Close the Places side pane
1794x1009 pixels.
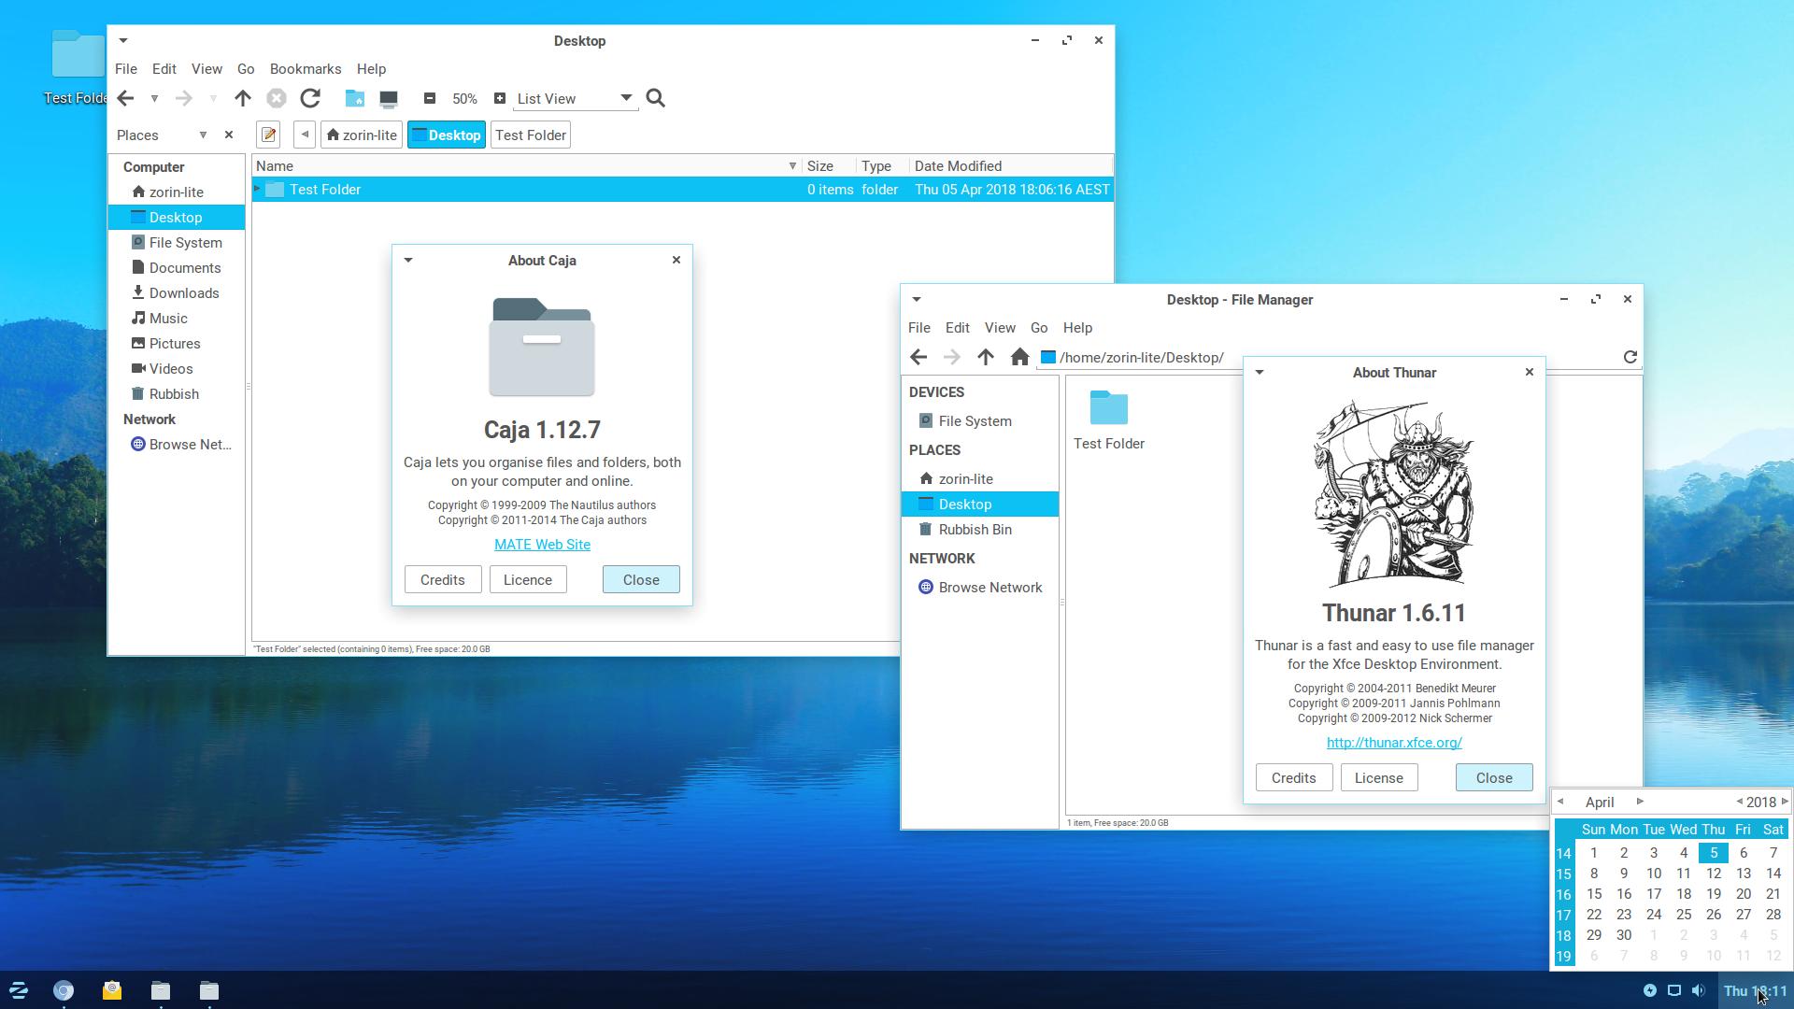[229, 135]
